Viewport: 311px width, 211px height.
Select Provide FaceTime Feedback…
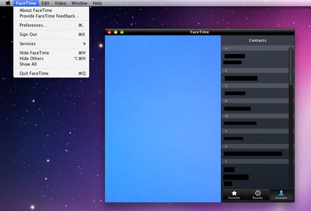[51, 16]
